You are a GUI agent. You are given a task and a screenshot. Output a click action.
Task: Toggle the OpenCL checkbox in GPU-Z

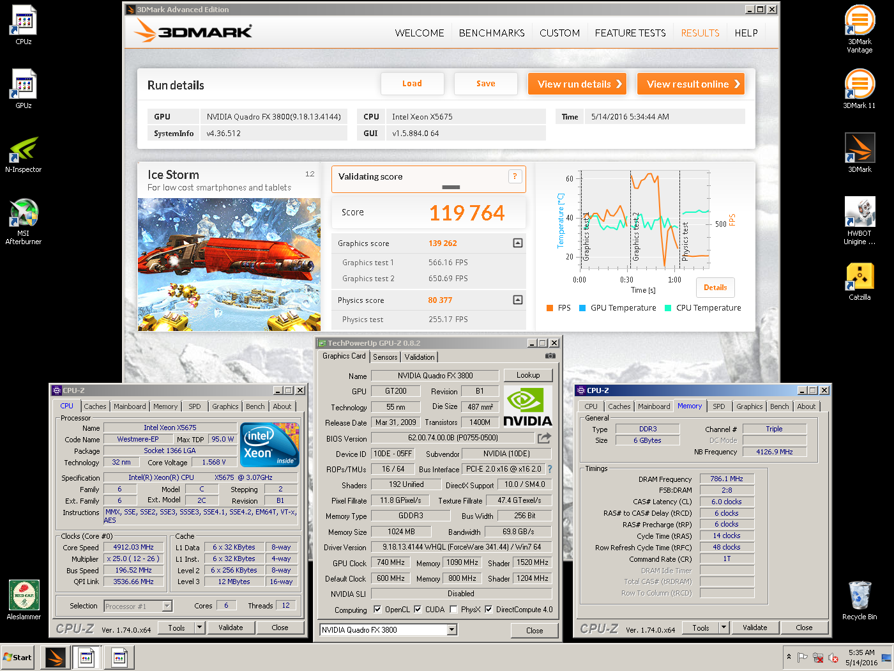(377, 610)
